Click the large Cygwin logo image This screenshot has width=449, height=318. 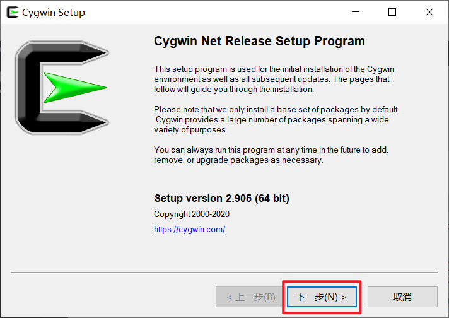click(x=62, y=88)
